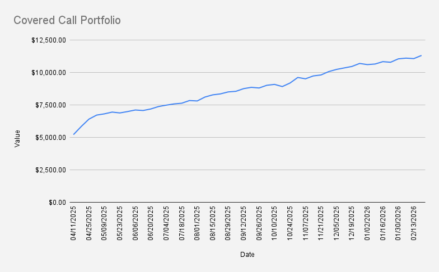439x272 pixels.
Task: Click the Covered Call Portfolio chart title
Action: click(67, 20)
